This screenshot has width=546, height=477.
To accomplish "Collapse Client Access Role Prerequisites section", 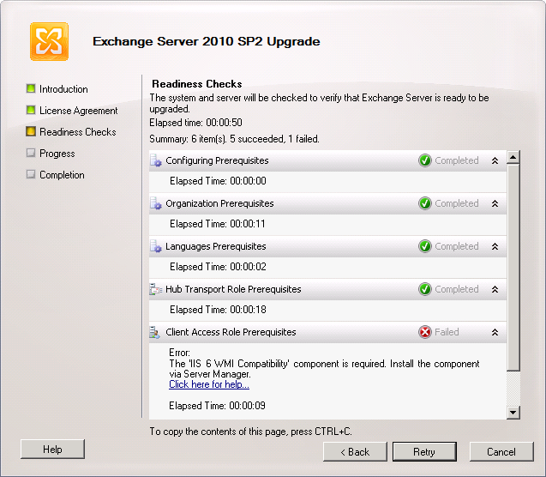I will coord(495,332).
